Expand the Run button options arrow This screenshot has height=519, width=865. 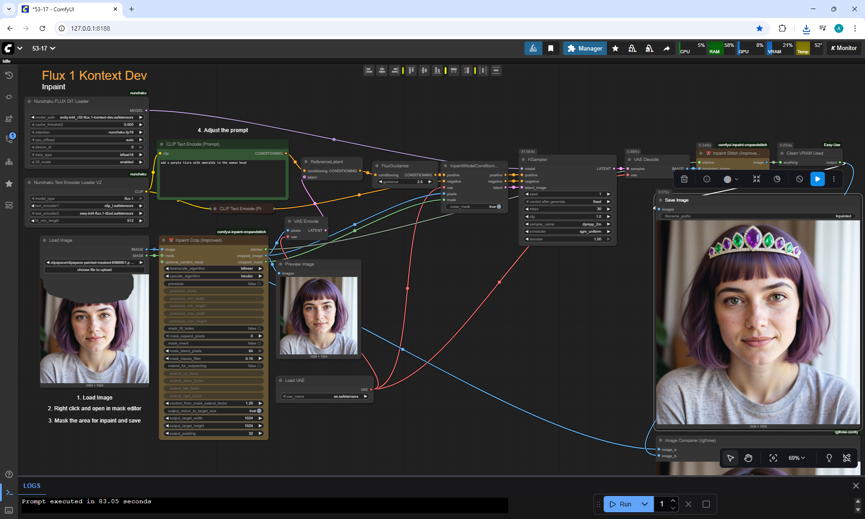645,504
